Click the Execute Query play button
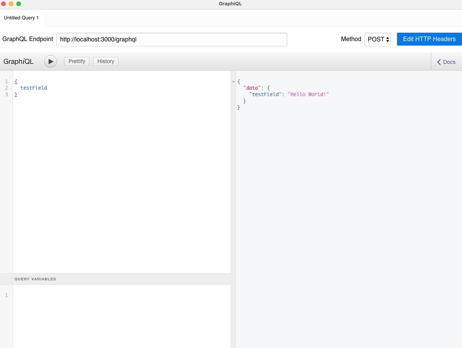Viewport: 462px width, 348px height. 51,61
